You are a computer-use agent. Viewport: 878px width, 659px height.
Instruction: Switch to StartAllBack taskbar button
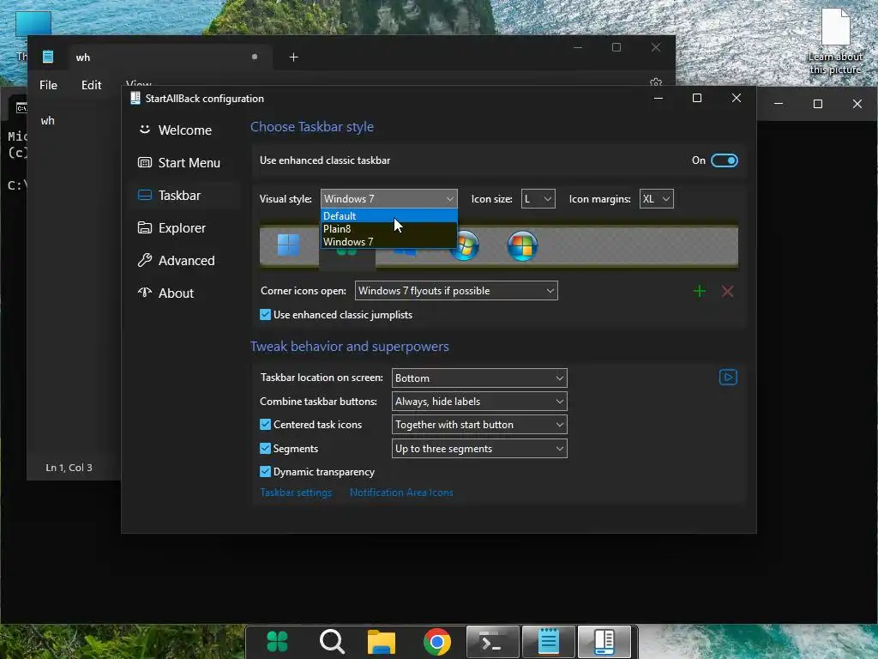click(x=604, y=642)
